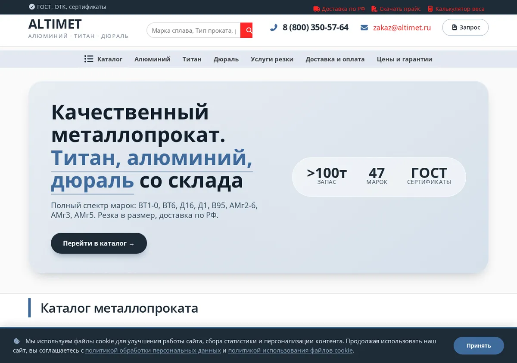This screenshot has height=363, width=517.
Task: Open the zakaz@altimet.ru email link
Action: [x=402, y=28]
